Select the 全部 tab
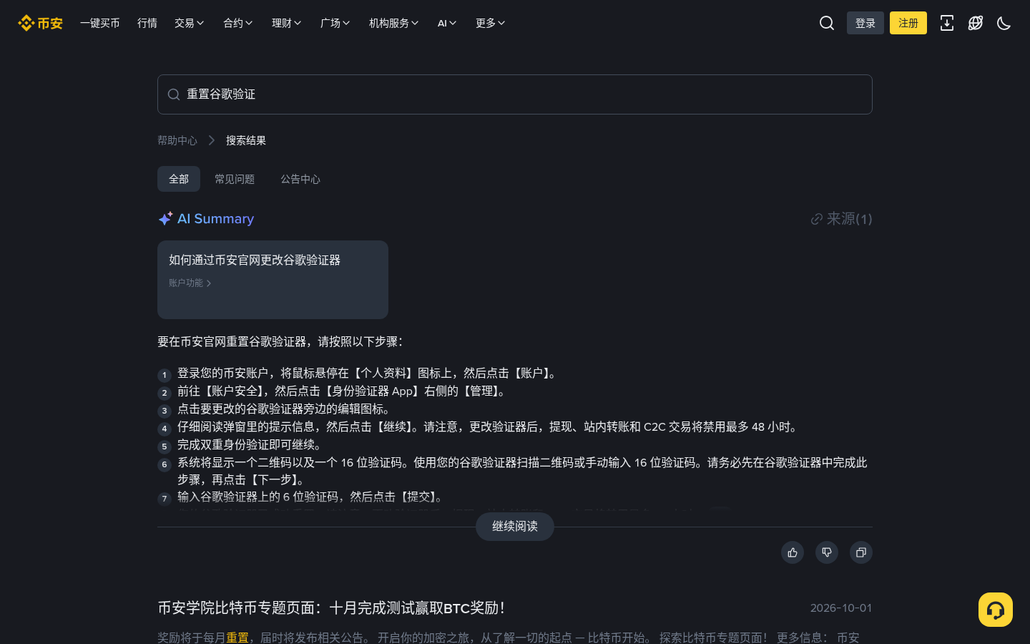This screenshot has width=1030, height=644. coord(179,179)
